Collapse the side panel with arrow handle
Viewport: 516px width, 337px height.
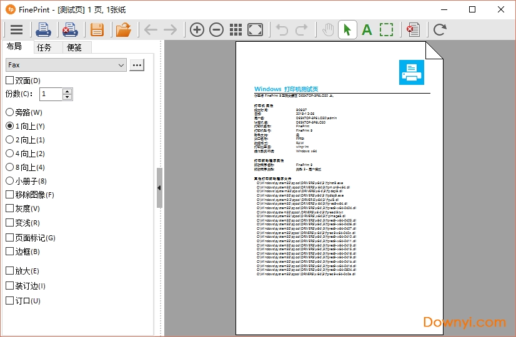point(159,188)
